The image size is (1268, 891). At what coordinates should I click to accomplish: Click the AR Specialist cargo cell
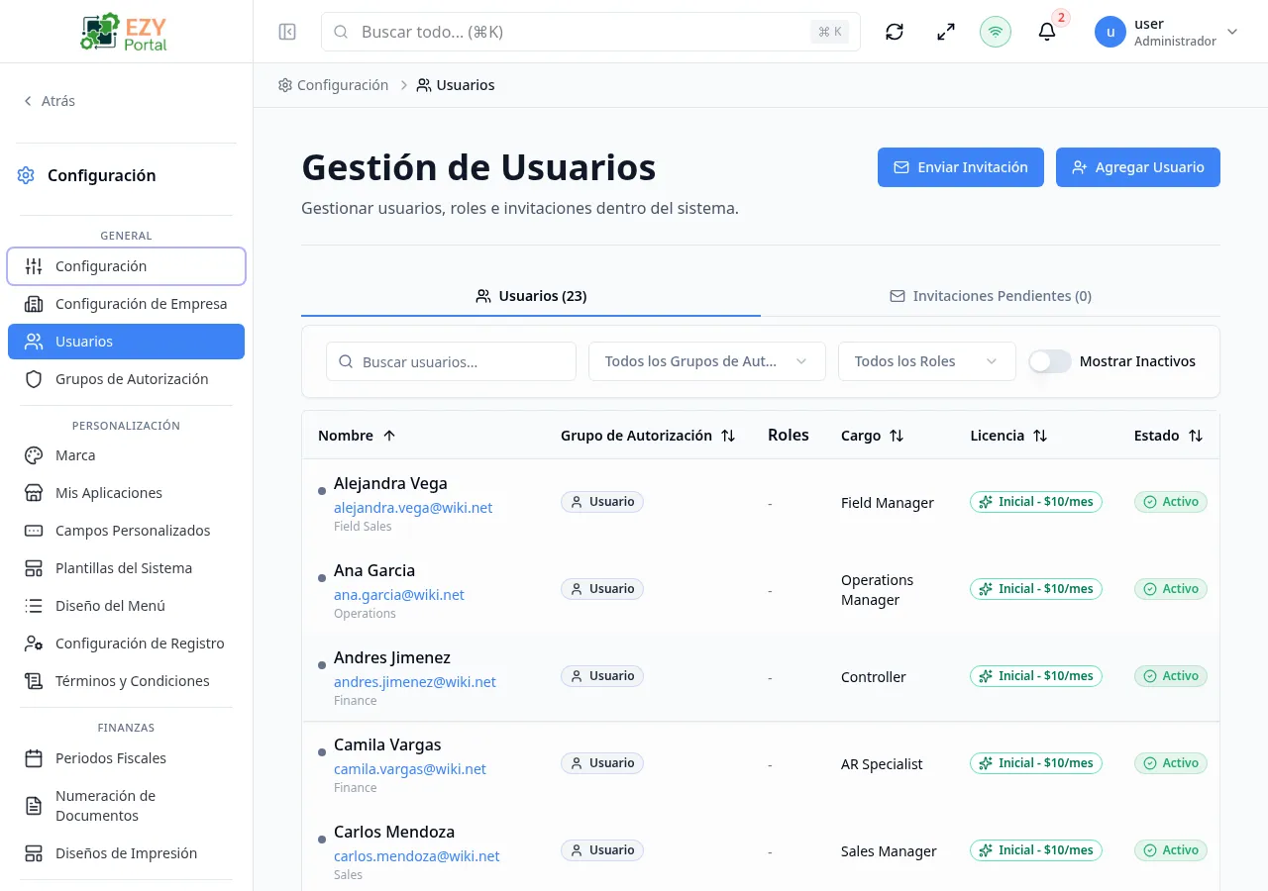tap(882, 764)
